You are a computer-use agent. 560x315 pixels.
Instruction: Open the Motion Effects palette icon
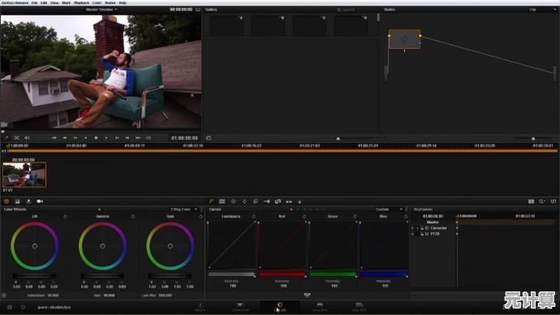(x=28, y=201)
